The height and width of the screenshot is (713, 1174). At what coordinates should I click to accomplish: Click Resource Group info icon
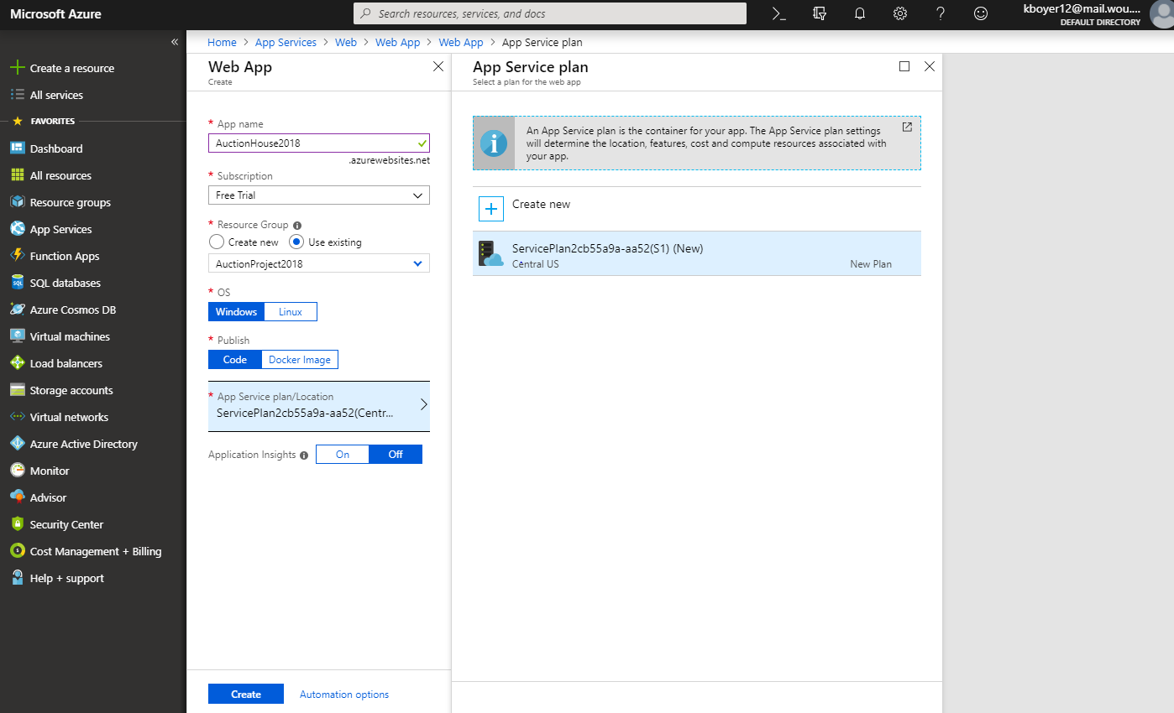(x=298, y=225)
